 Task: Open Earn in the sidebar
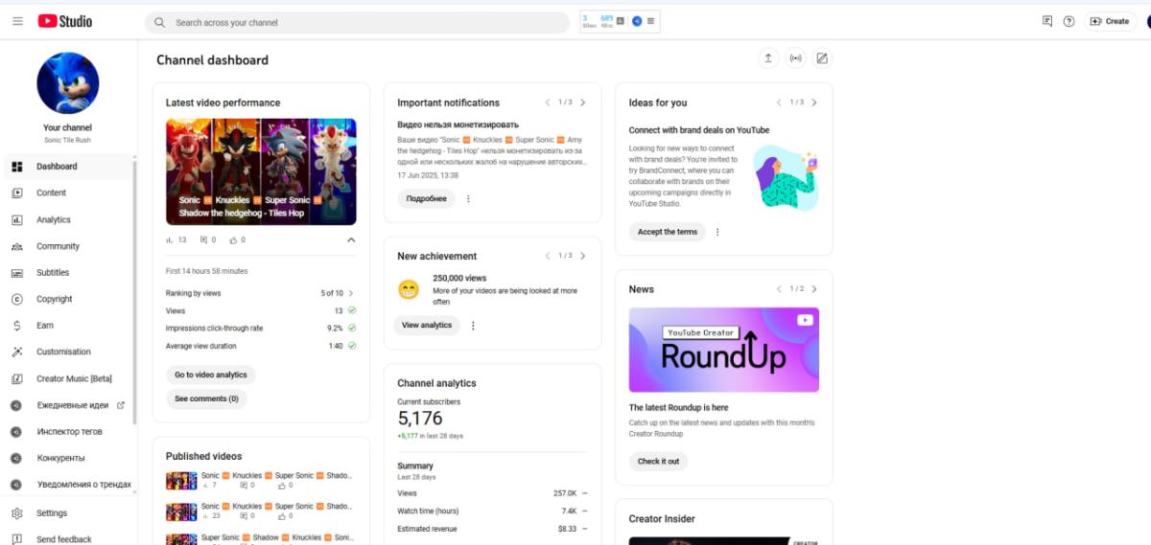[x=68, y=326]
